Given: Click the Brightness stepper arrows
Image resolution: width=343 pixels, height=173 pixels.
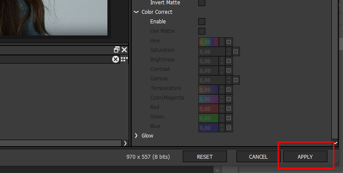Looking at the screenshot, I should point(222,61).
